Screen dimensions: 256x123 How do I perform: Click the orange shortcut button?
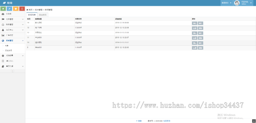point(16,9)
